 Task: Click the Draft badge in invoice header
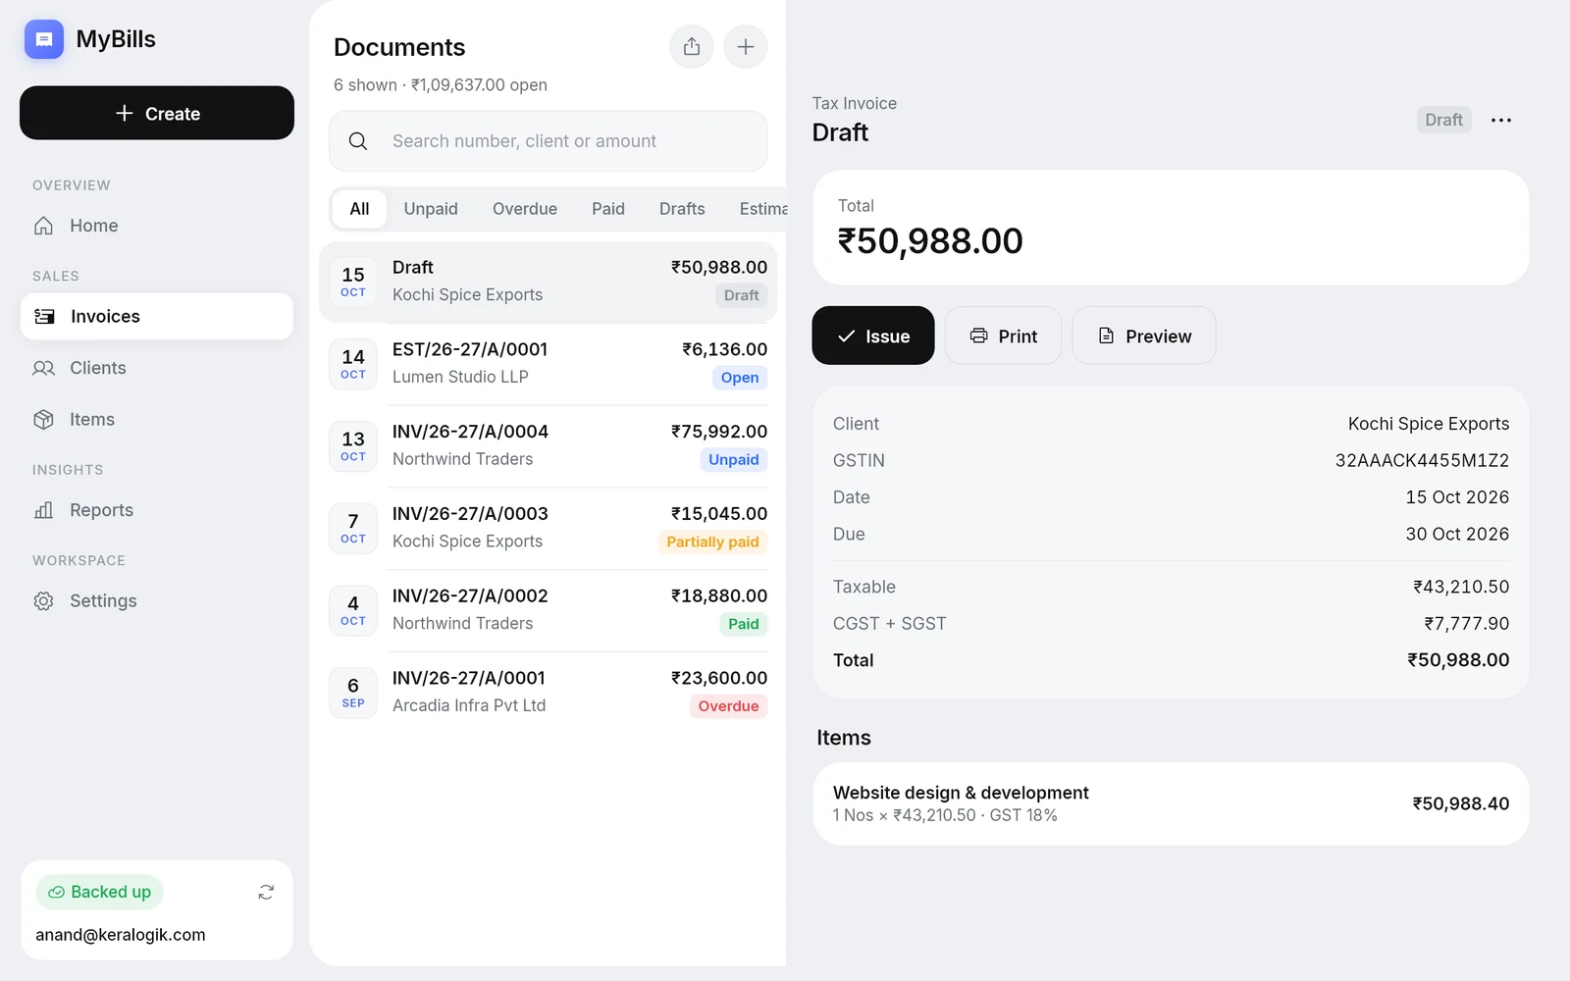tap(1443, 120)
